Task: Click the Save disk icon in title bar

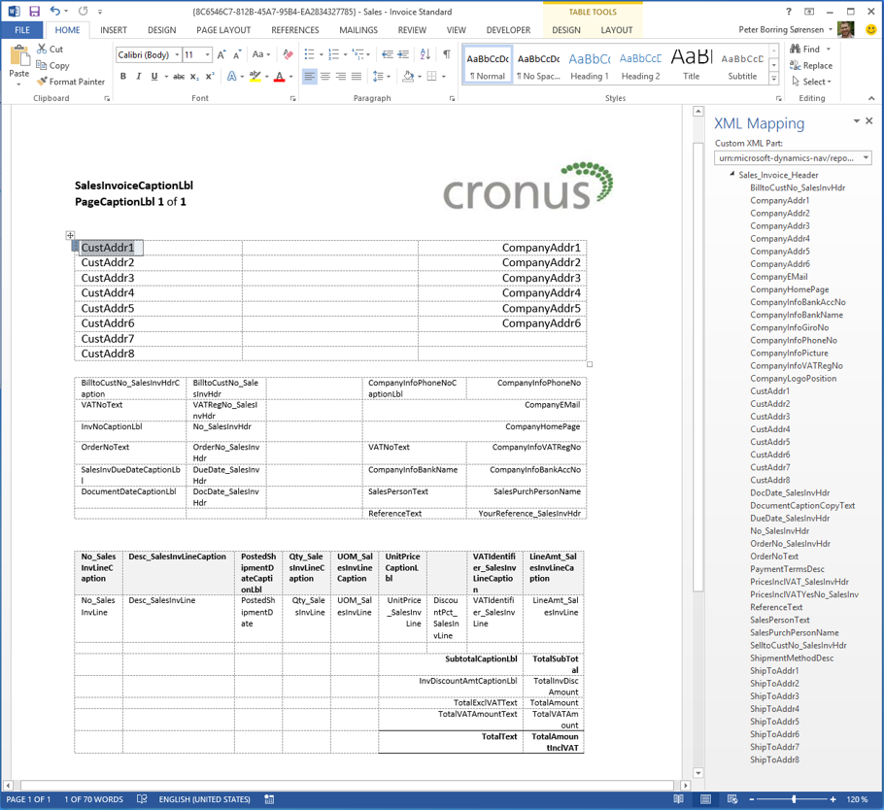Action: coord(34,12)
